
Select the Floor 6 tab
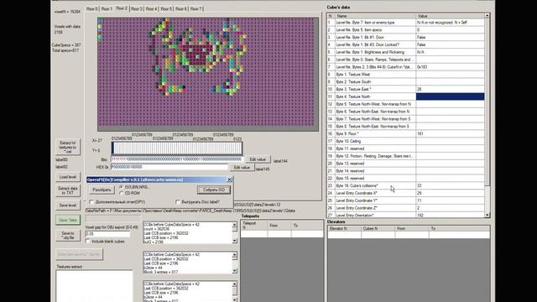(181, 8)
